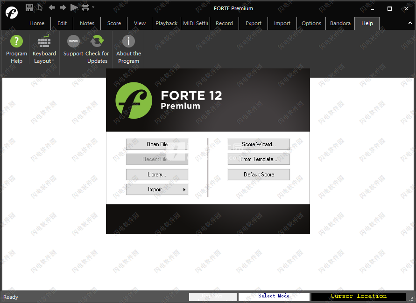Click the Recent File... button
This screenshot has width=416, height=303.
click(157, 159)
